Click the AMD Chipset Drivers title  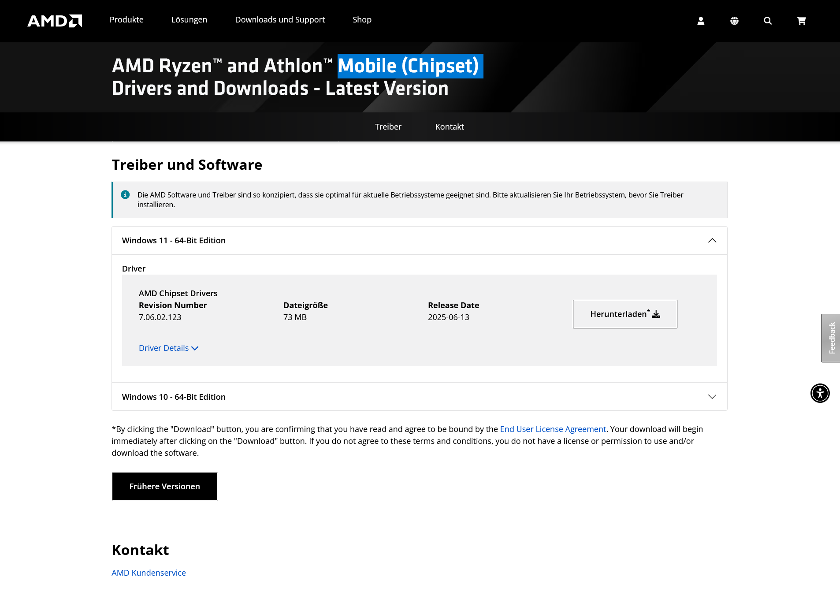coord(178,294)
